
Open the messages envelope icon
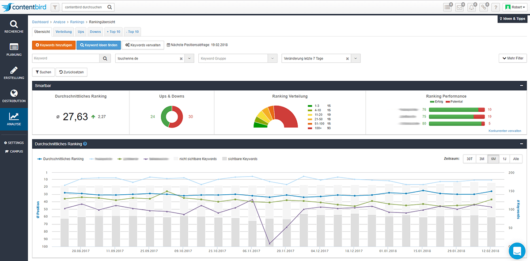[x=459, y=7]
